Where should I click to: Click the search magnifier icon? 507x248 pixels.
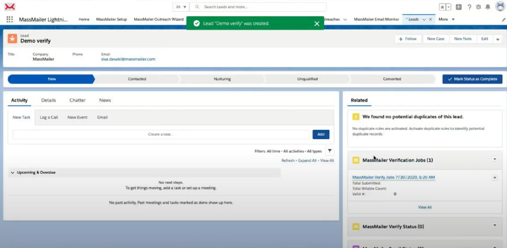coord(197,7)
